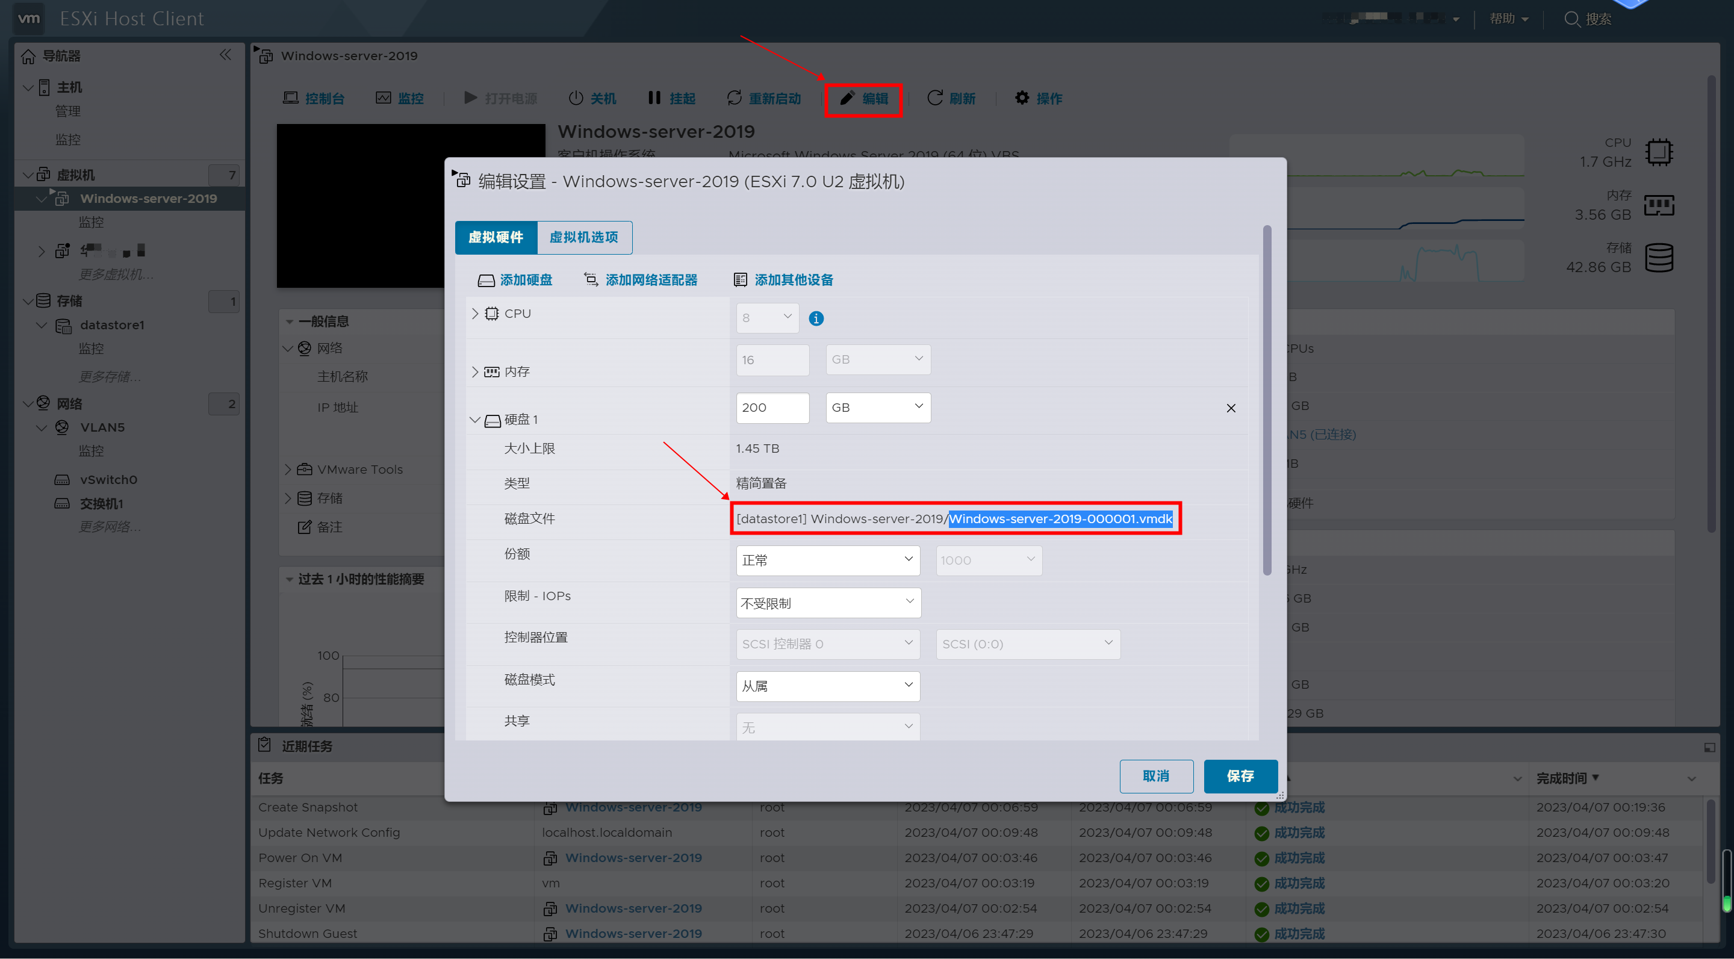Select Manage (管理) under Host

pyautogui.click(x=67, y=111)
